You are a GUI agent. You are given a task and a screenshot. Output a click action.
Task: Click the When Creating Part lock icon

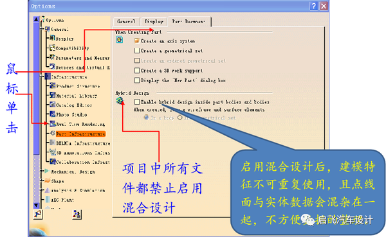pos(120,40)
